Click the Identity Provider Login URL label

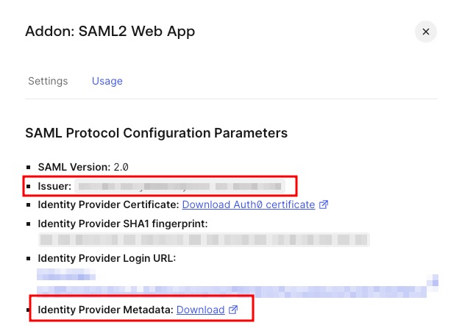107,257
